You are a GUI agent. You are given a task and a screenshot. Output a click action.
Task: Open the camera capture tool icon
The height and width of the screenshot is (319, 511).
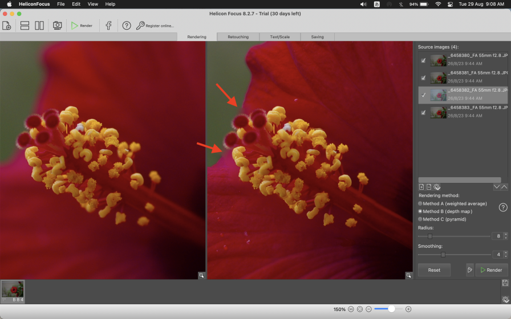[57, 26]
